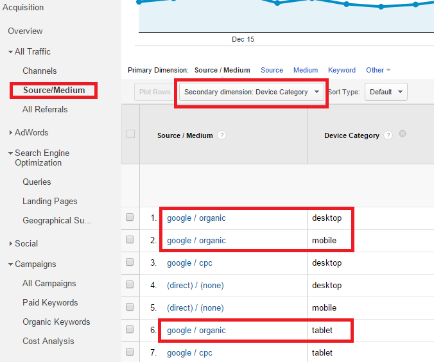Check the row 6 google / organic tablet checkbox
The image size is (434, 362).
(130, 330)
